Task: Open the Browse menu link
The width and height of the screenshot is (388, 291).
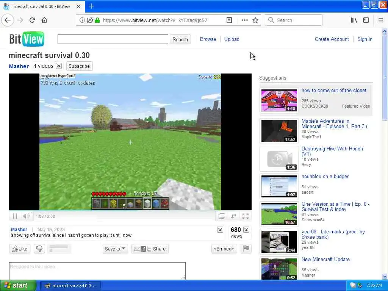Action: (x=208, y=39)
